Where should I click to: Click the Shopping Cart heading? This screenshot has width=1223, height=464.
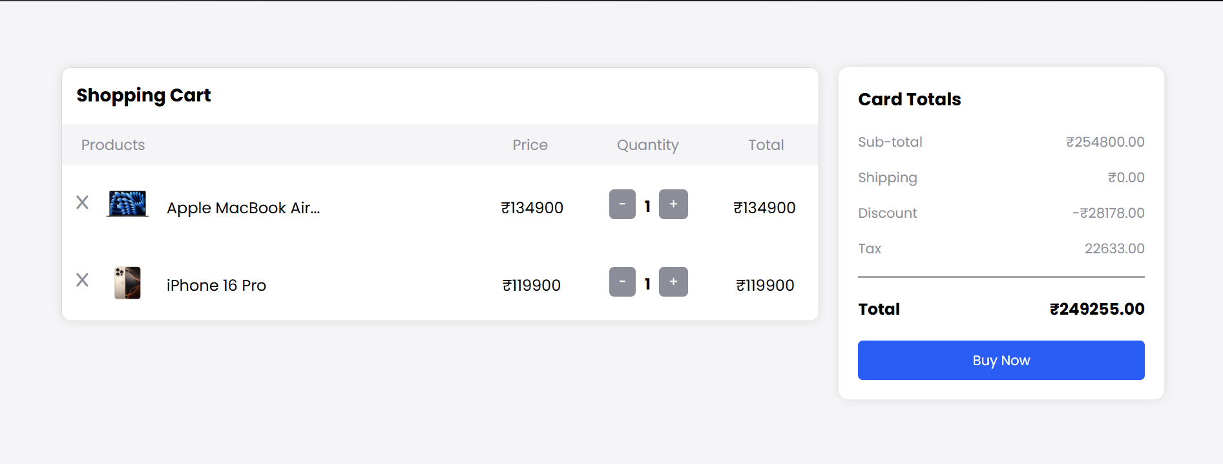pyautogui.click(x=143, y=96)
